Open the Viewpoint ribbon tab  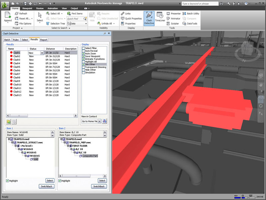pyautogui.click(x=27, y=8)
